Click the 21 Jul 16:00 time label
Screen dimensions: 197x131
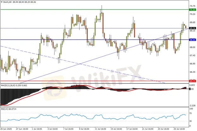[x=148, y=129]
